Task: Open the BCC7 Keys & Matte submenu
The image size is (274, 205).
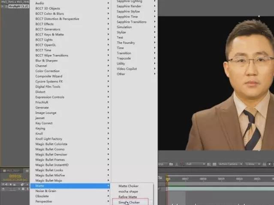Action: (70, 34)
